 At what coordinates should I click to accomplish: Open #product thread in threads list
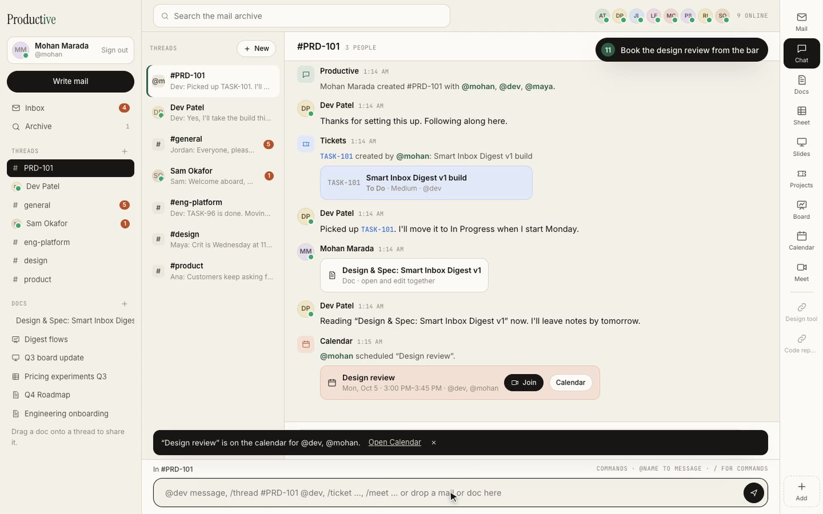213,271
